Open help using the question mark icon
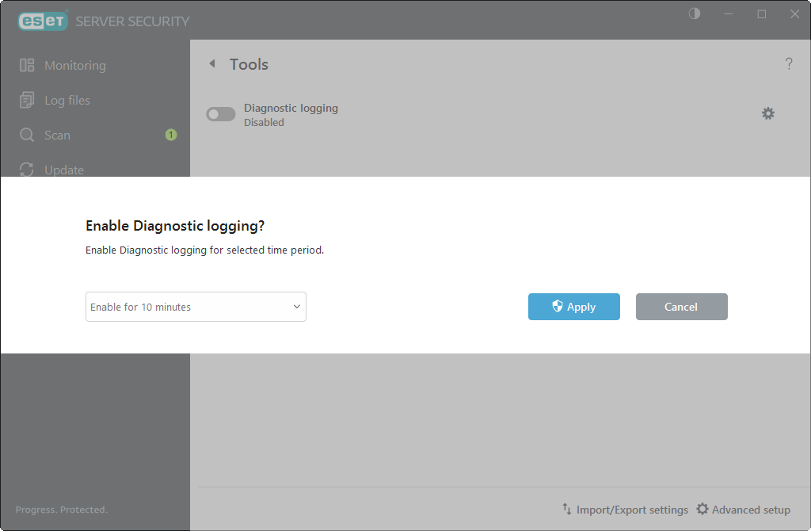The height and width of the screenshot is (531, 811). click(x=789, y=63)
